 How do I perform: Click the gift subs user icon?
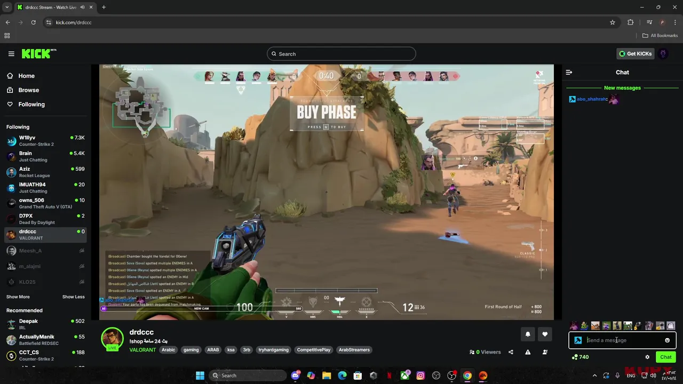point(545,352)
